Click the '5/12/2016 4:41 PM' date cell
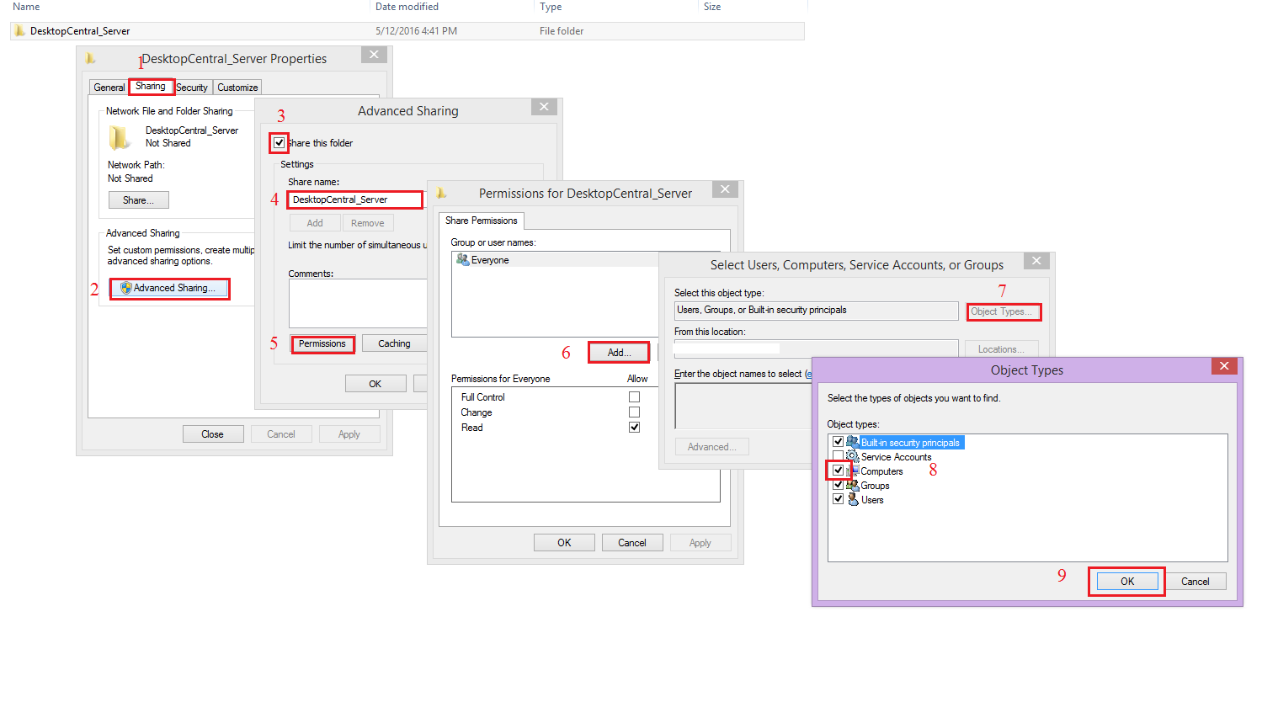The width and height of the screenshot is (1262, 718). (416, 31)
